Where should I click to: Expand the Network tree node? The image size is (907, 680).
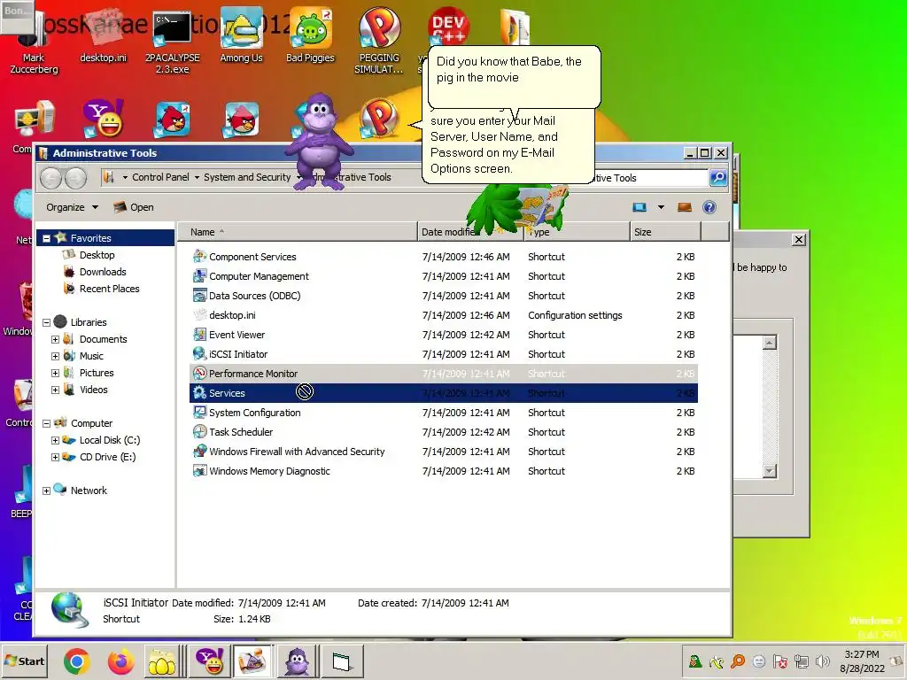[46, 491]
